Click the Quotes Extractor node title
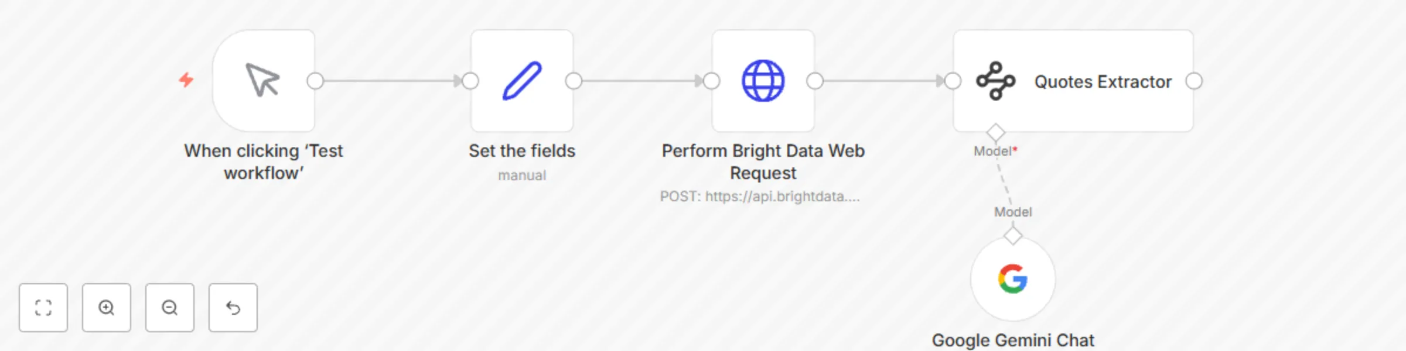Screen dimensions: 1406x351 pos(1103,81)
